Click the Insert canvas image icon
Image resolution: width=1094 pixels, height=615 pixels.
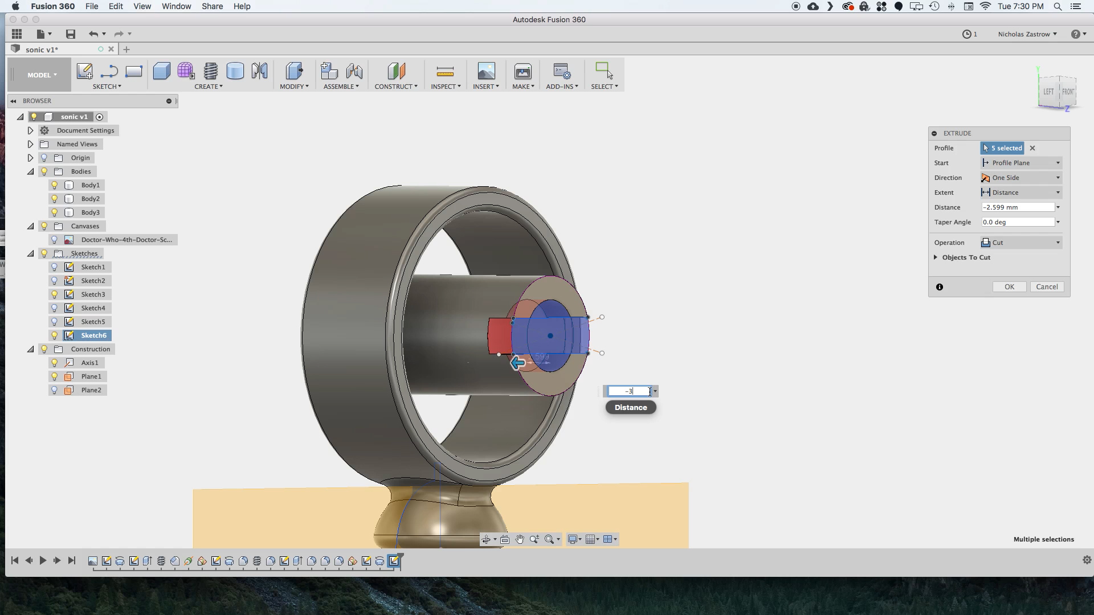486,71
